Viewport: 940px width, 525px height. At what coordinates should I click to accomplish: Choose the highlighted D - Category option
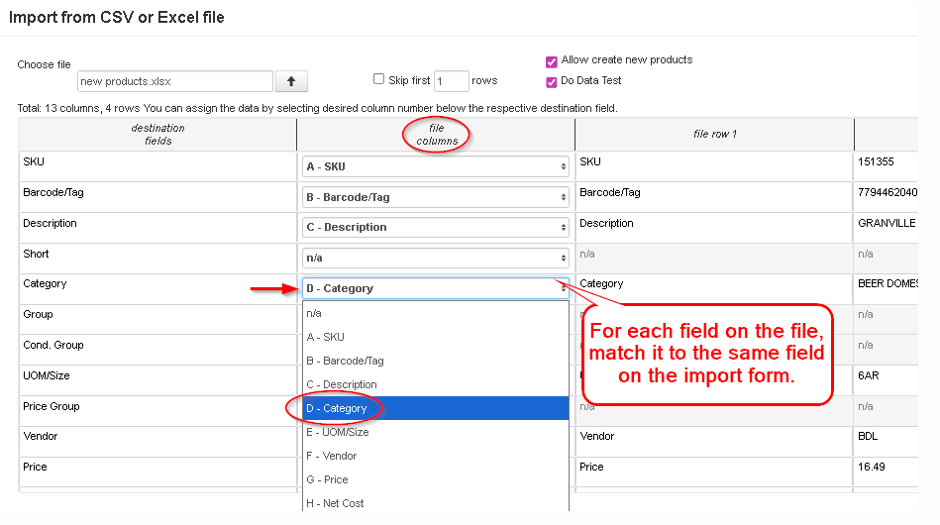pyautogui.click(x=435, y=408)
